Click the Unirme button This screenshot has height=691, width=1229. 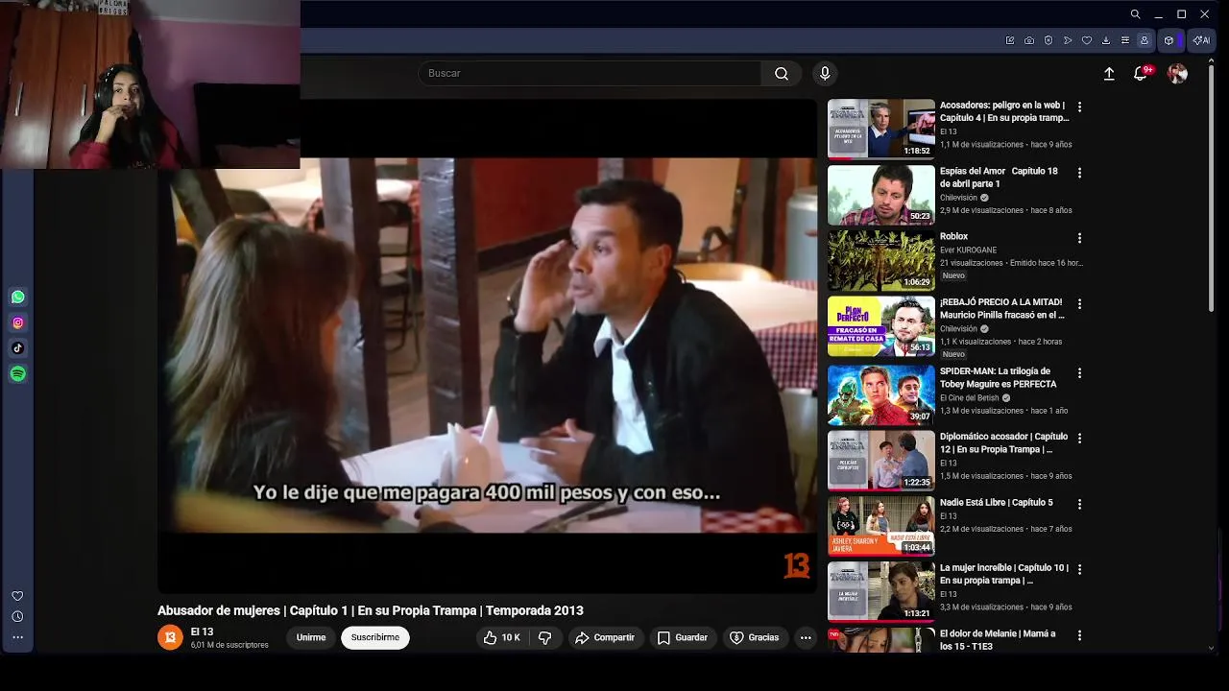[311, 637]
